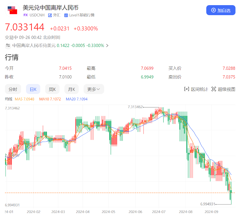Image resolution: width=241 pixels, height=215 pixels.
Task: Click the 美元兑中国离岸人民币 title
Action: (50, 8)
